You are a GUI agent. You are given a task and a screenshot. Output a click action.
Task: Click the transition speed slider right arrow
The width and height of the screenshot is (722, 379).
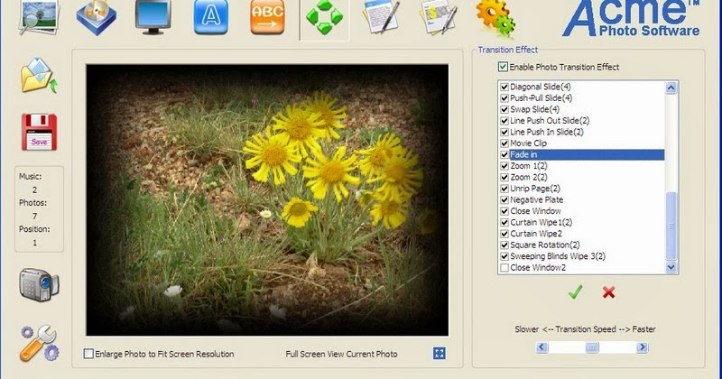coord(643,347)
